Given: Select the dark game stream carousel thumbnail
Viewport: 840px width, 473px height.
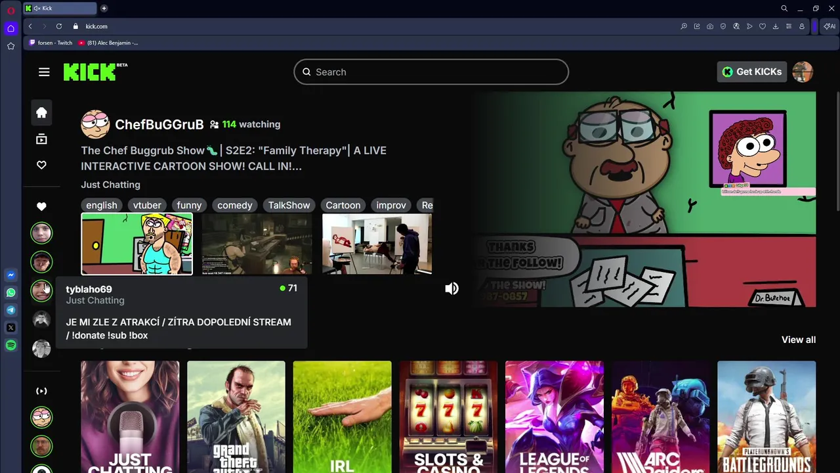Looking at the screenshot, I should [x=257, y=244].
